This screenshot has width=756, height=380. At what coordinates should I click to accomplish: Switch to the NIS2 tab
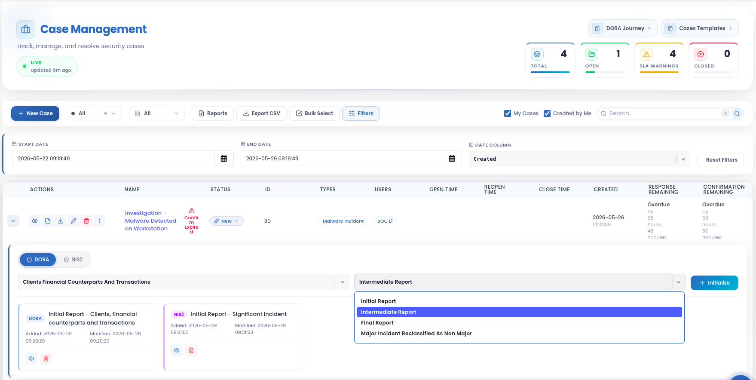(x=73, y=260)
